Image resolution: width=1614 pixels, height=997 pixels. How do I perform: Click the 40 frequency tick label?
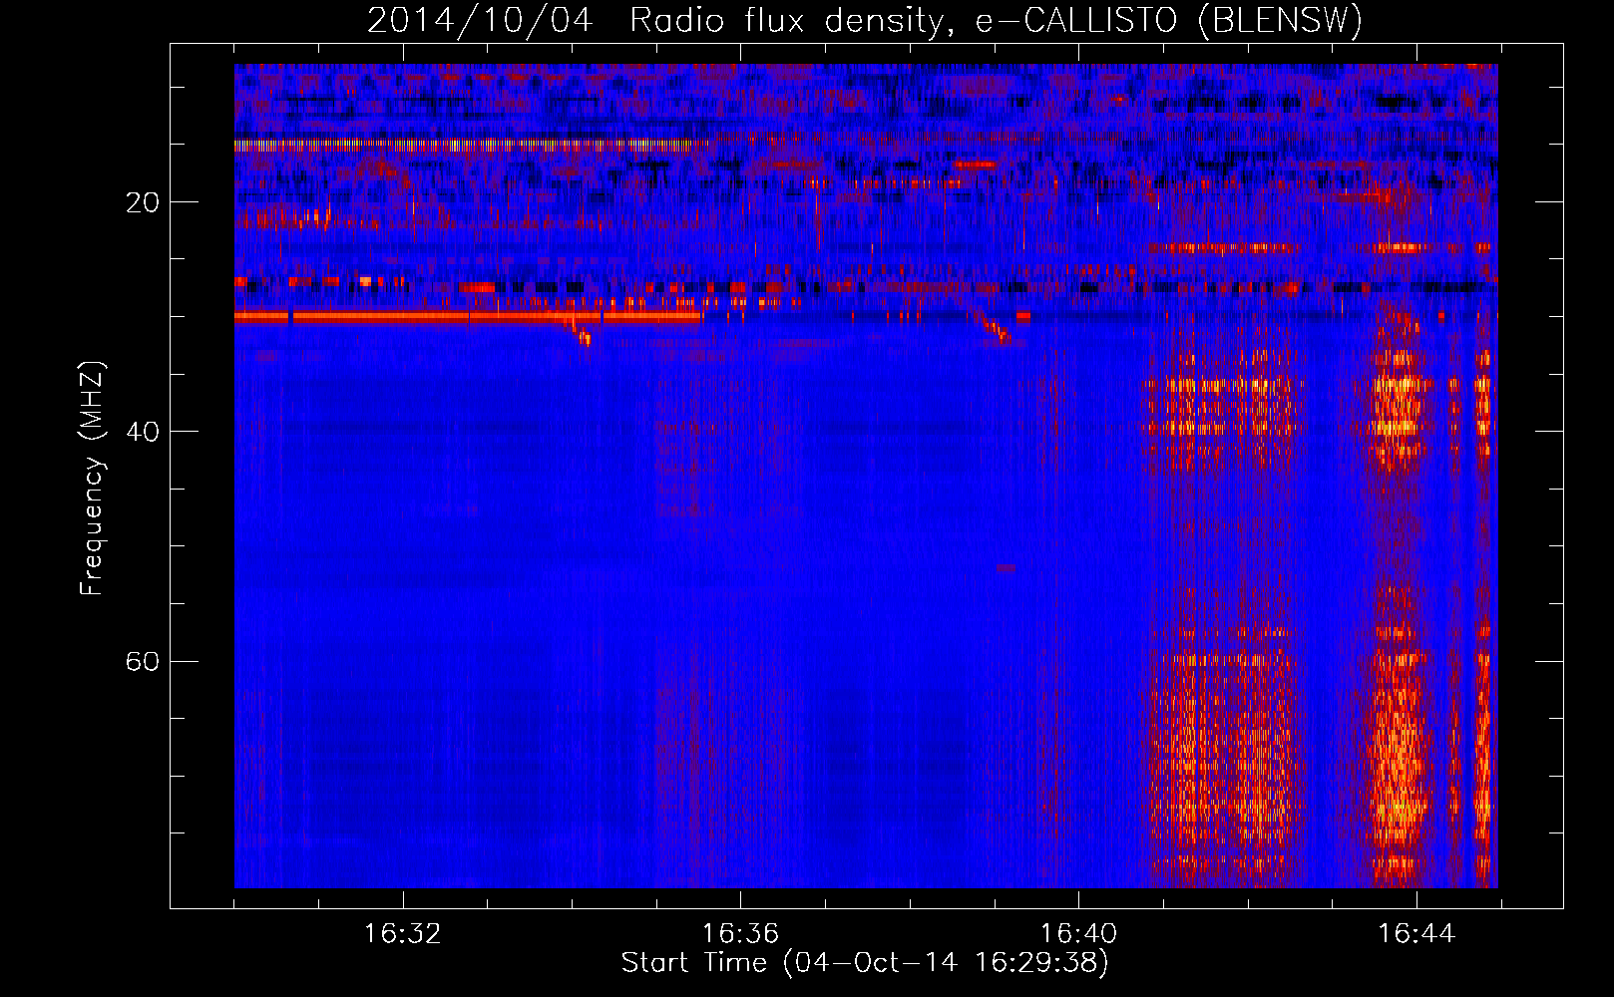click(x=143, y=432)
